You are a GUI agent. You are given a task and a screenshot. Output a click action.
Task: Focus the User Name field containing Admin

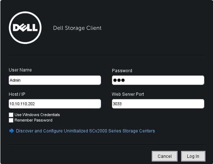pyautogui.click(x=55, y=80)
